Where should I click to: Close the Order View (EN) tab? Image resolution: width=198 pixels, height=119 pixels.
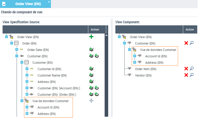tap(49, 2)
